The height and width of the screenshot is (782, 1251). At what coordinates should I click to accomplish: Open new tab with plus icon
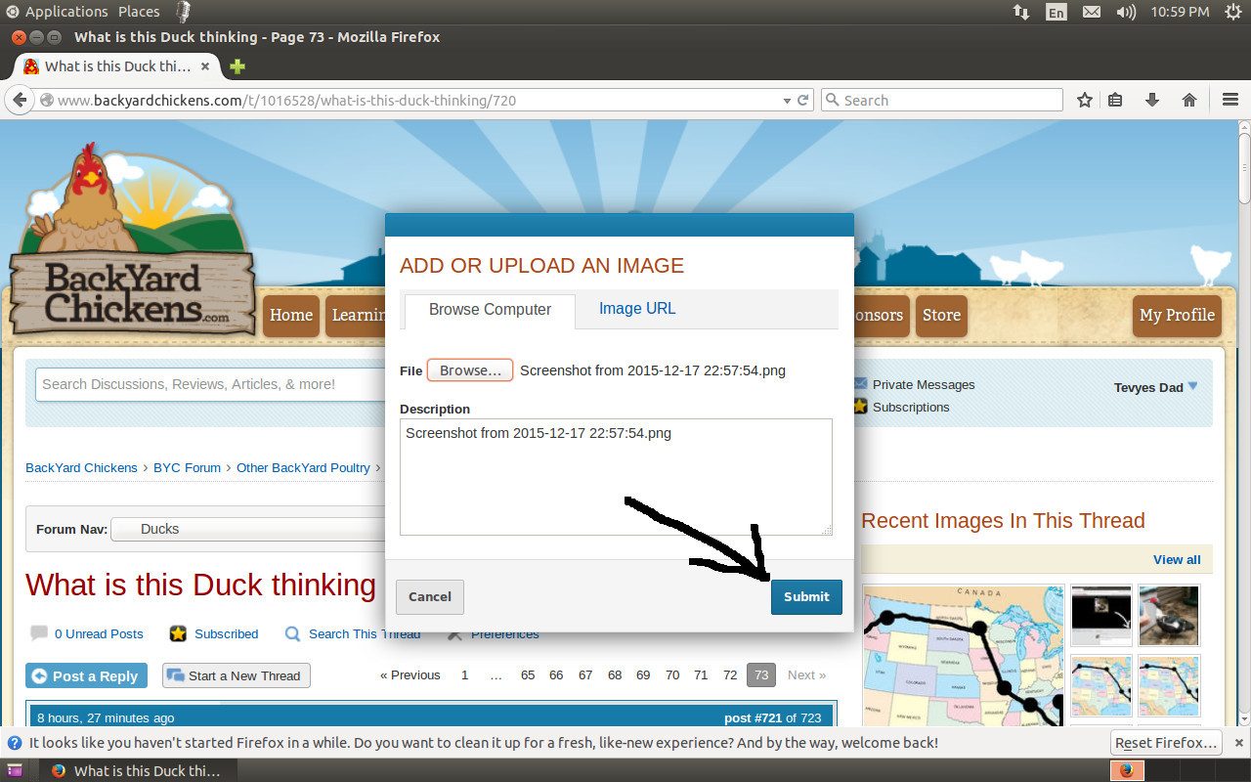(x=237, y=66)
